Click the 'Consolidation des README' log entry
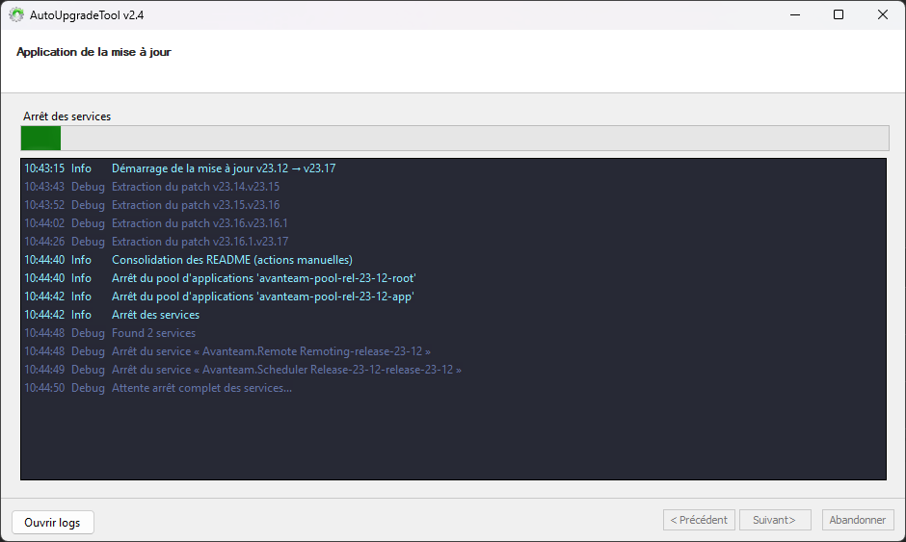The width and height of the screenshot is (906, 542). pos(231,260)
